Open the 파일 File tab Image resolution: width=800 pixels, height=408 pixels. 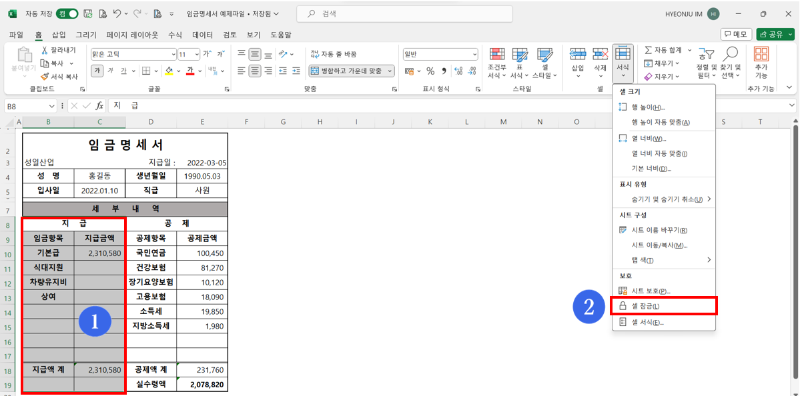pos(16,35)
